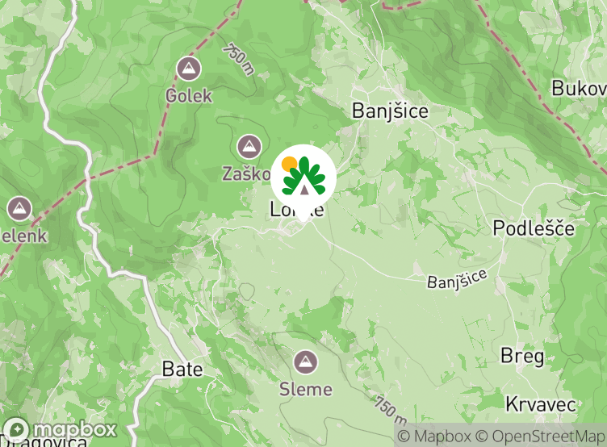
Task: Click the 750 m contour label near Golek
Action: (x=239, y=59)
